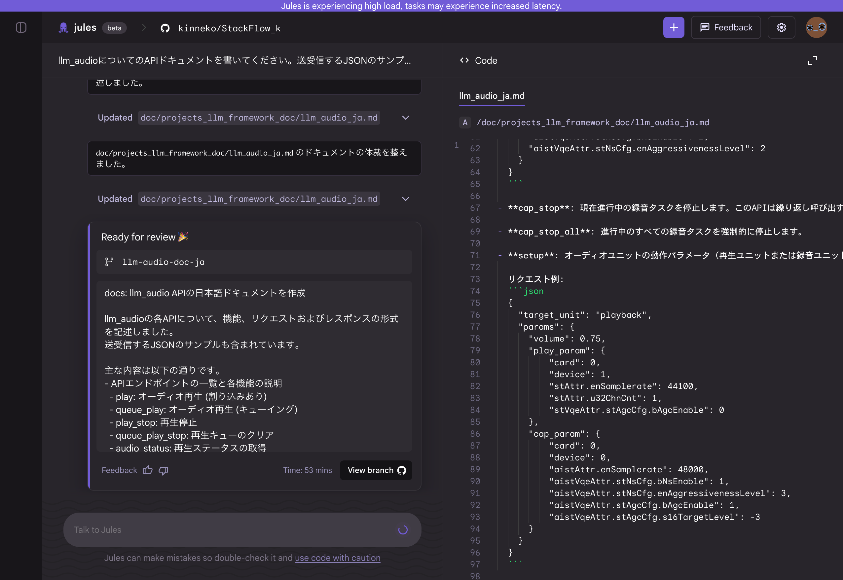Click the high load banner message
843x580 pixels.
(x=421, y=6)
